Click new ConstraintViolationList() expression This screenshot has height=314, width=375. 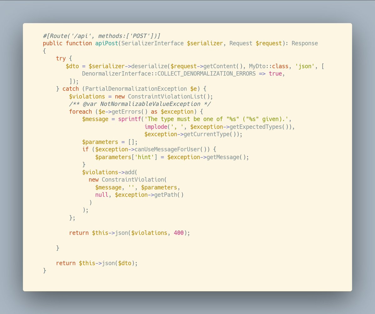[x=164, y=96]
